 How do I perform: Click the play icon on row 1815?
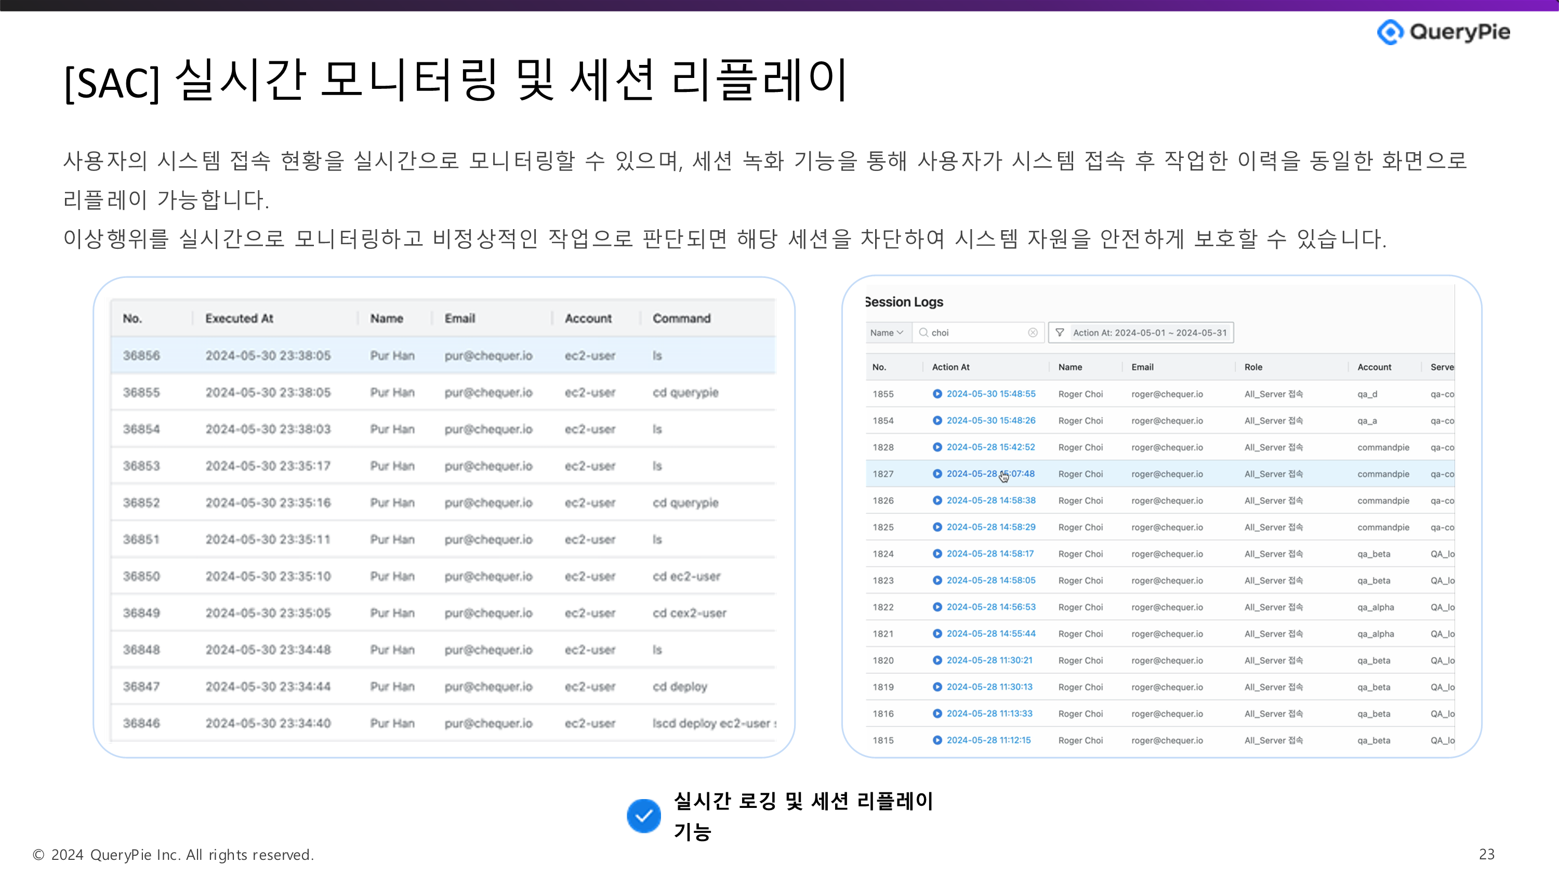(937, 740)
